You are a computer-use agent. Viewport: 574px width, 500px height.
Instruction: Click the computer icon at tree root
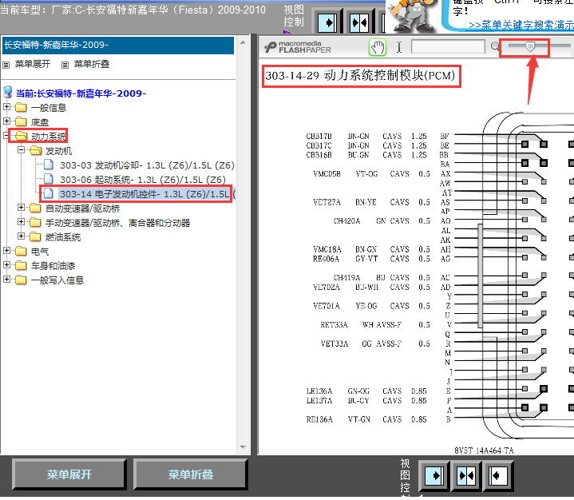coord(8,93)
